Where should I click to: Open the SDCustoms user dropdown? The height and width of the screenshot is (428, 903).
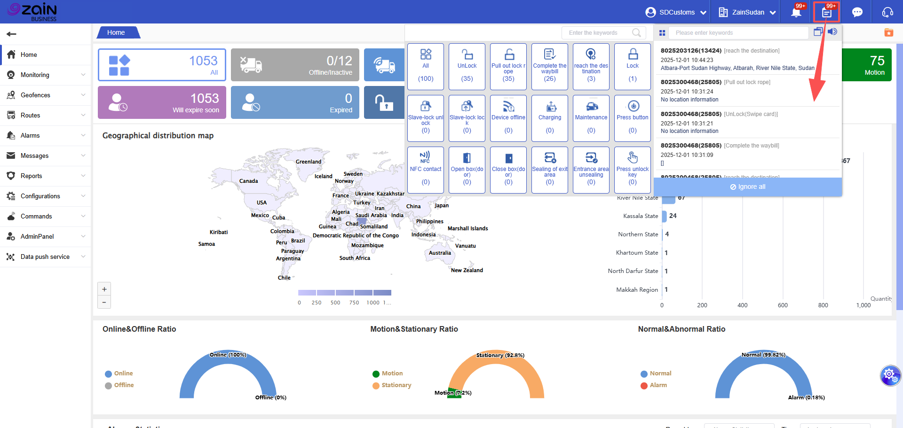point(676,12)
